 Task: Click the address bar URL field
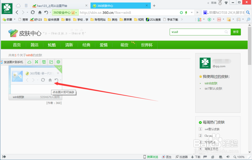coord(129,13)
